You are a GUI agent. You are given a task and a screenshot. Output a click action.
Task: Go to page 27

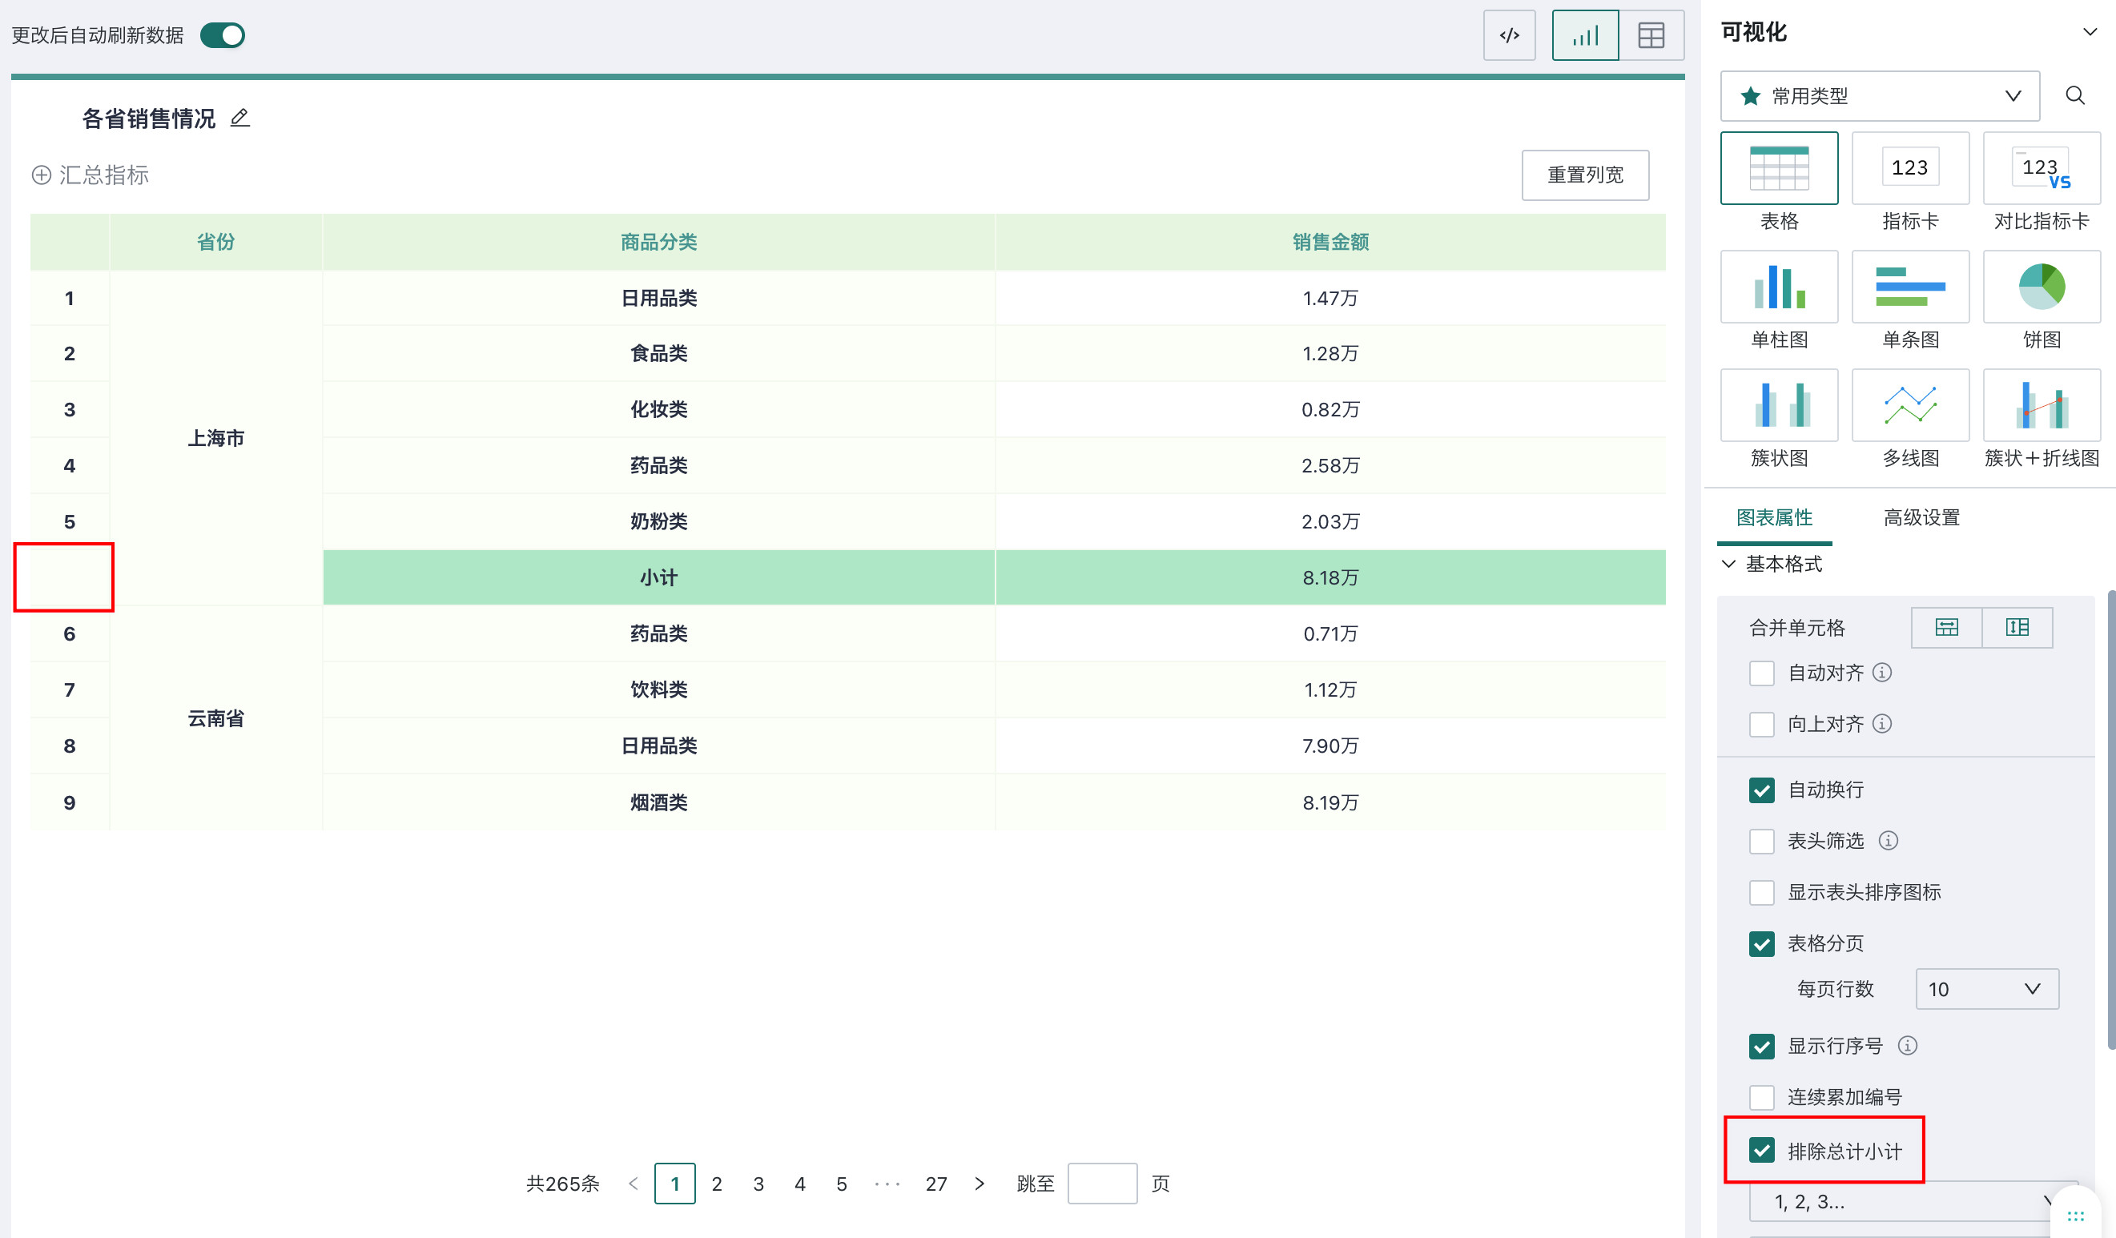coord(935,1184)
